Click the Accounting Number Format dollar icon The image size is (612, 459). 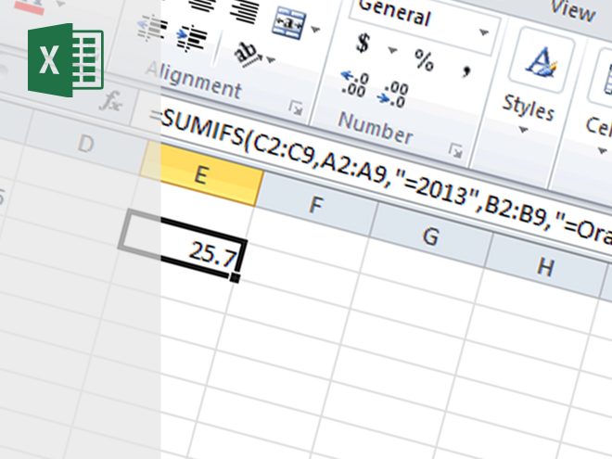[363, 44]
